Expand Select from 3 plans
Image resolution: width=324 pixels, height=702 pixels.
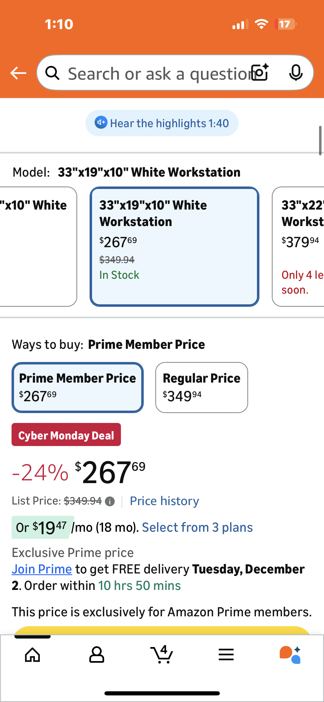pos(197,527)
